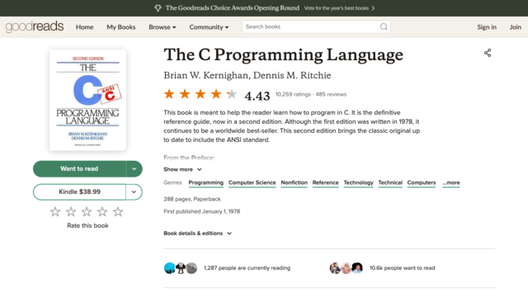Click the Sign in link
The image size is (528, 297).
pyautogui.click(x=487, y=27)
